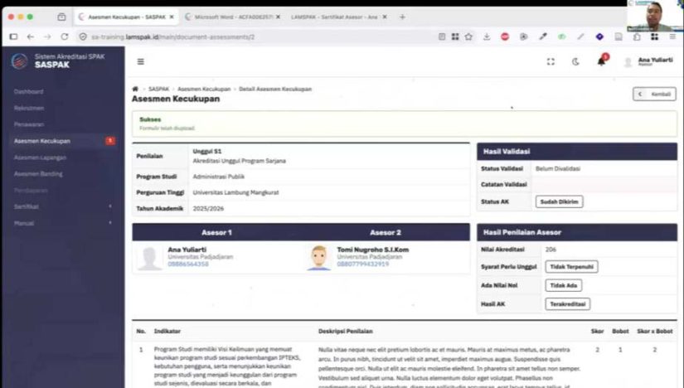Click the eyedropper extension icon
This screenshot has height=388, width=684.
click(x=543, y=36)
